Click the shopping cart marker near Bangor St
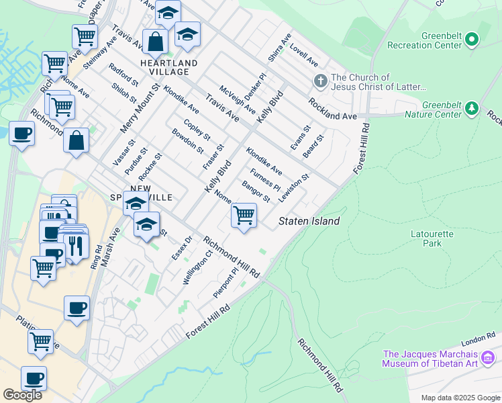Image resolution: width=502 pixels, height=403 pixels. [x=244, y=216]
